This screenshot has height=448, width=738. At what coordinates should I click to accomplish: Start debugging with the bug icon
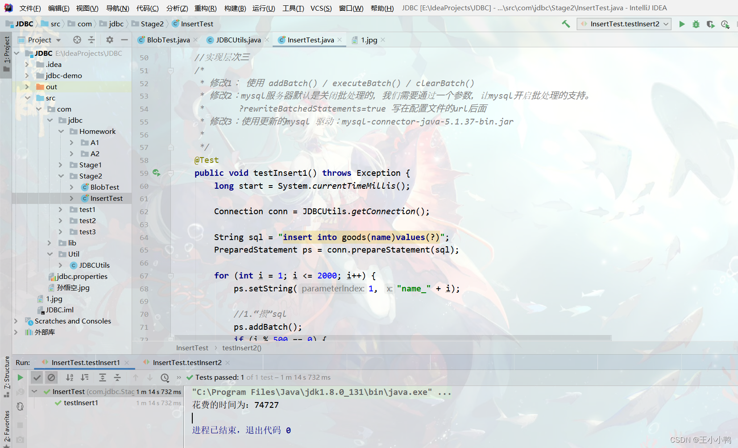coord(696,24)
